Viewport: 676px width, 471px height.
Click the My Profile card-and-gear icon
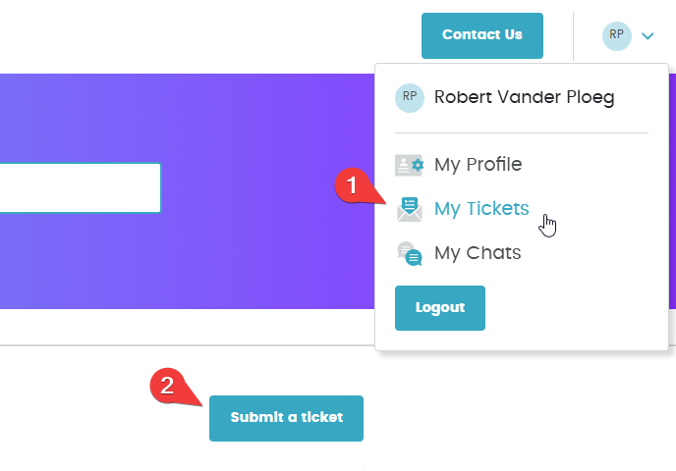point(409,165)
